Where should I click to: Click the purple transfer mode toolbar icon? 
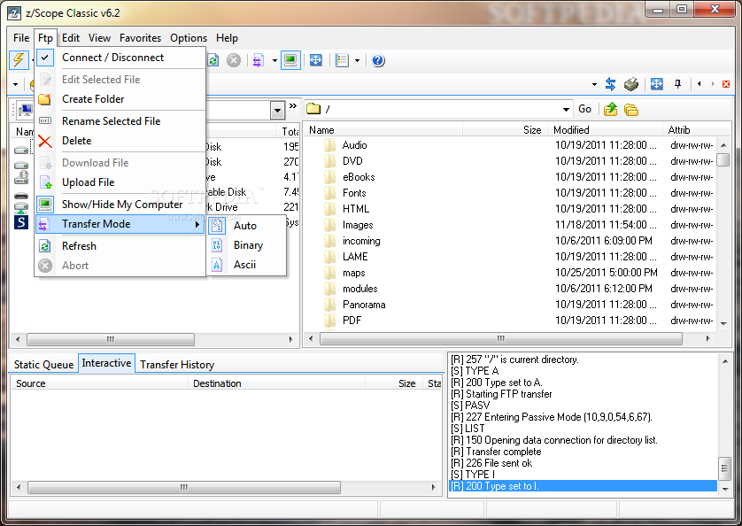coord(258,60)
